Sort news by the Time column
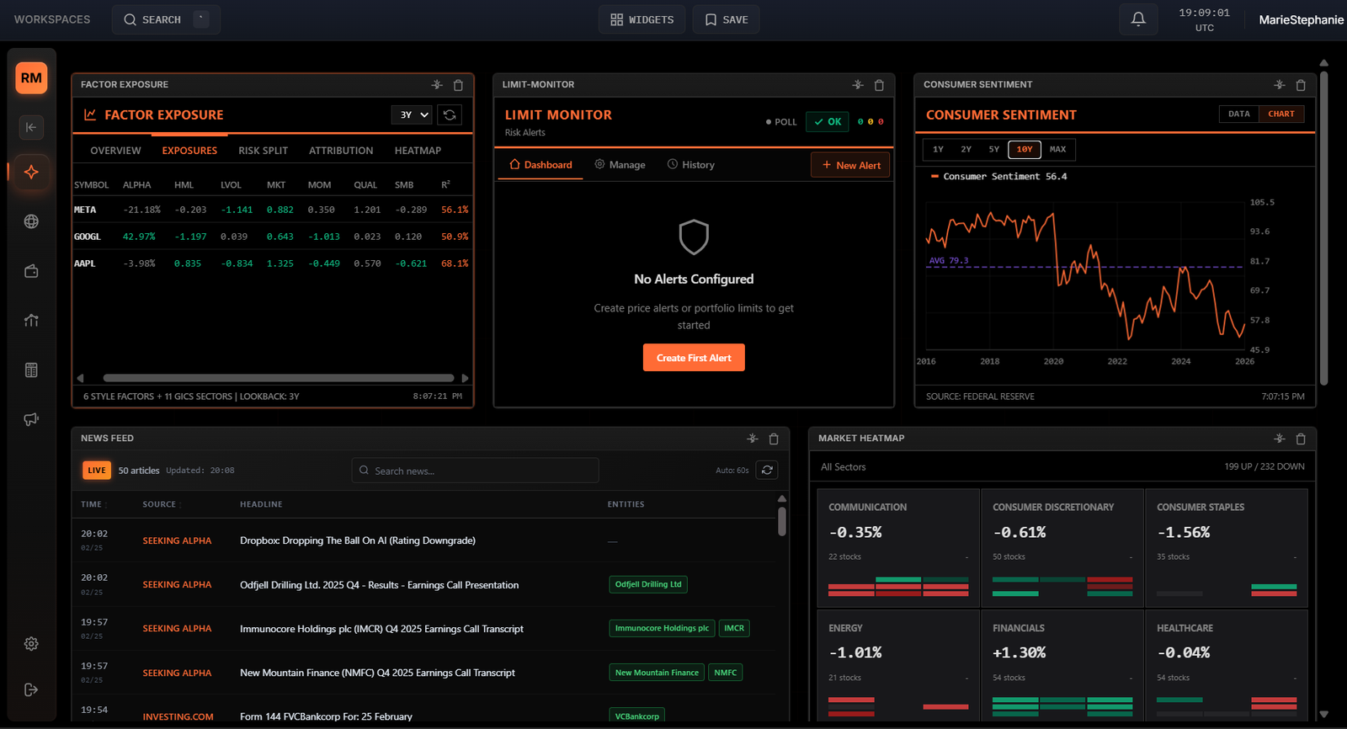Screen dimensions: 1347x729 click(92, 505)
